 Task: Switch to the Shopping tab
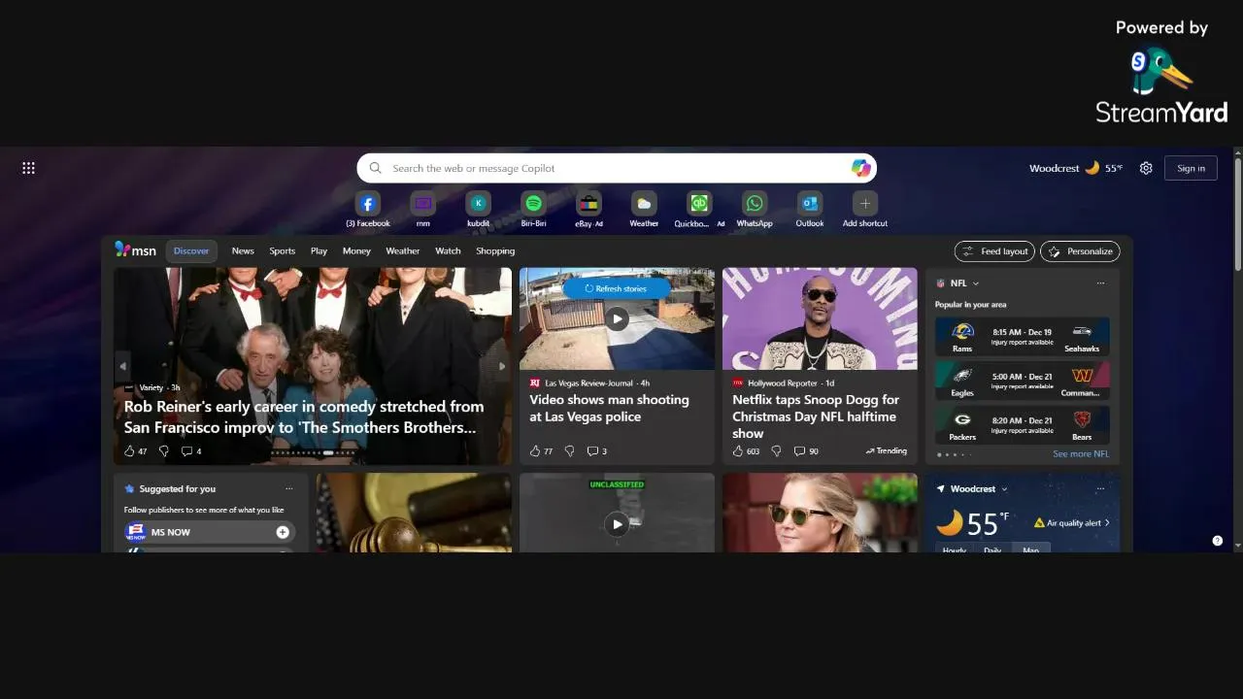pyautogui.click(x=495, y=250)
